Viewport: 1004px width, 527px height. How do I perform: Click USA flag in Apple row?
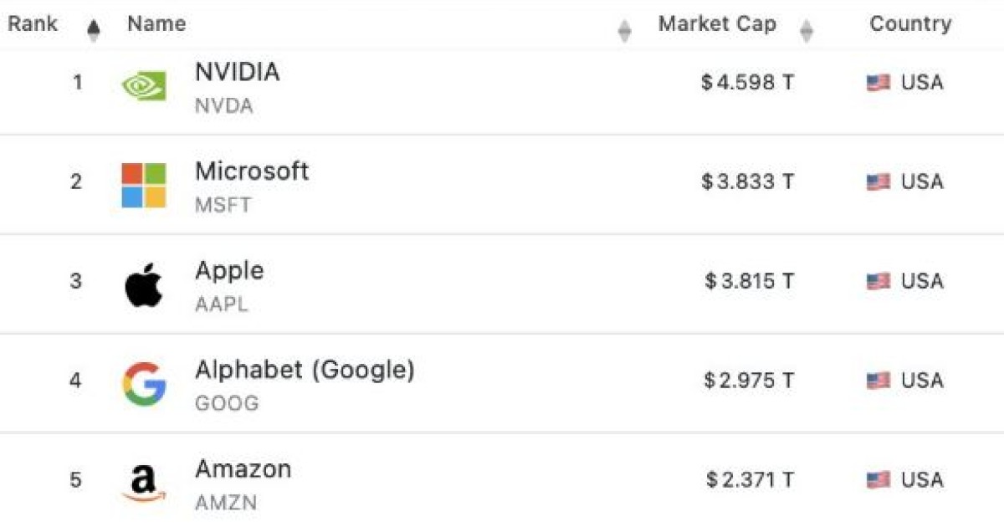click(x=878, y=282)
